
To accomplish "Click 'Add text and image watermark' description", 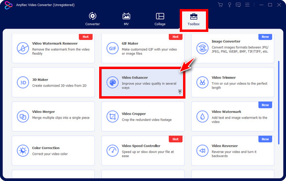I will tap(239, 120).
